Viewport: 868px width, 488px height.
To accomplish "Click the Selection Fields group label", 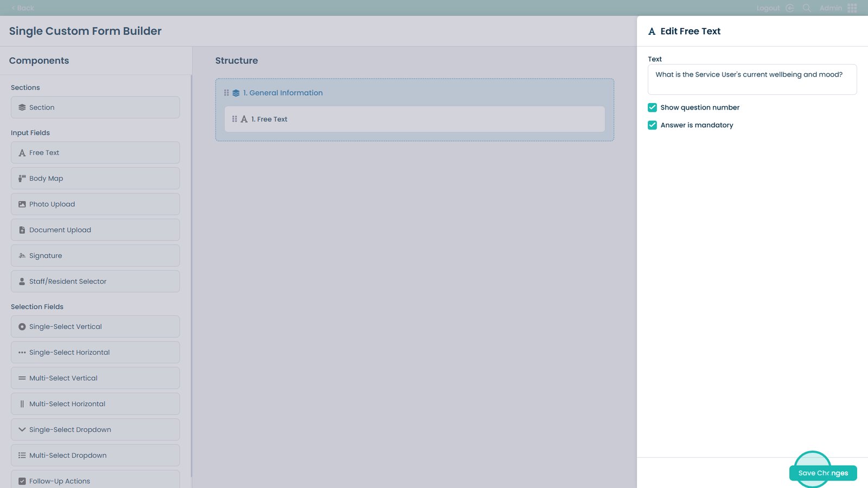I will (37, 307).
